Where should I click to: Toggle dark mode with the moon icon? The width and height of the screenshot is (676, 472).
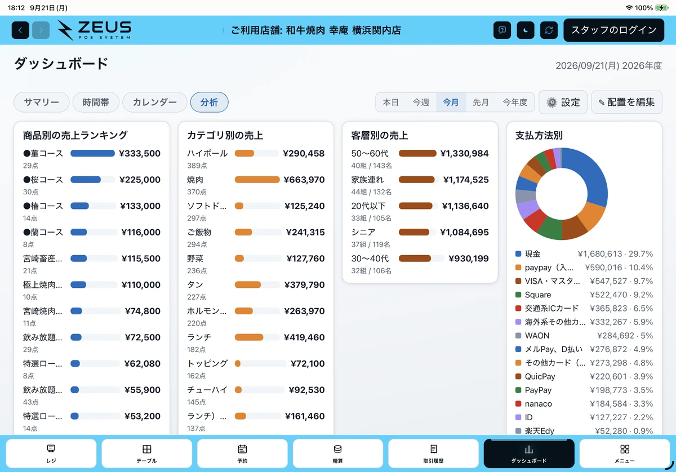point(526,30)
